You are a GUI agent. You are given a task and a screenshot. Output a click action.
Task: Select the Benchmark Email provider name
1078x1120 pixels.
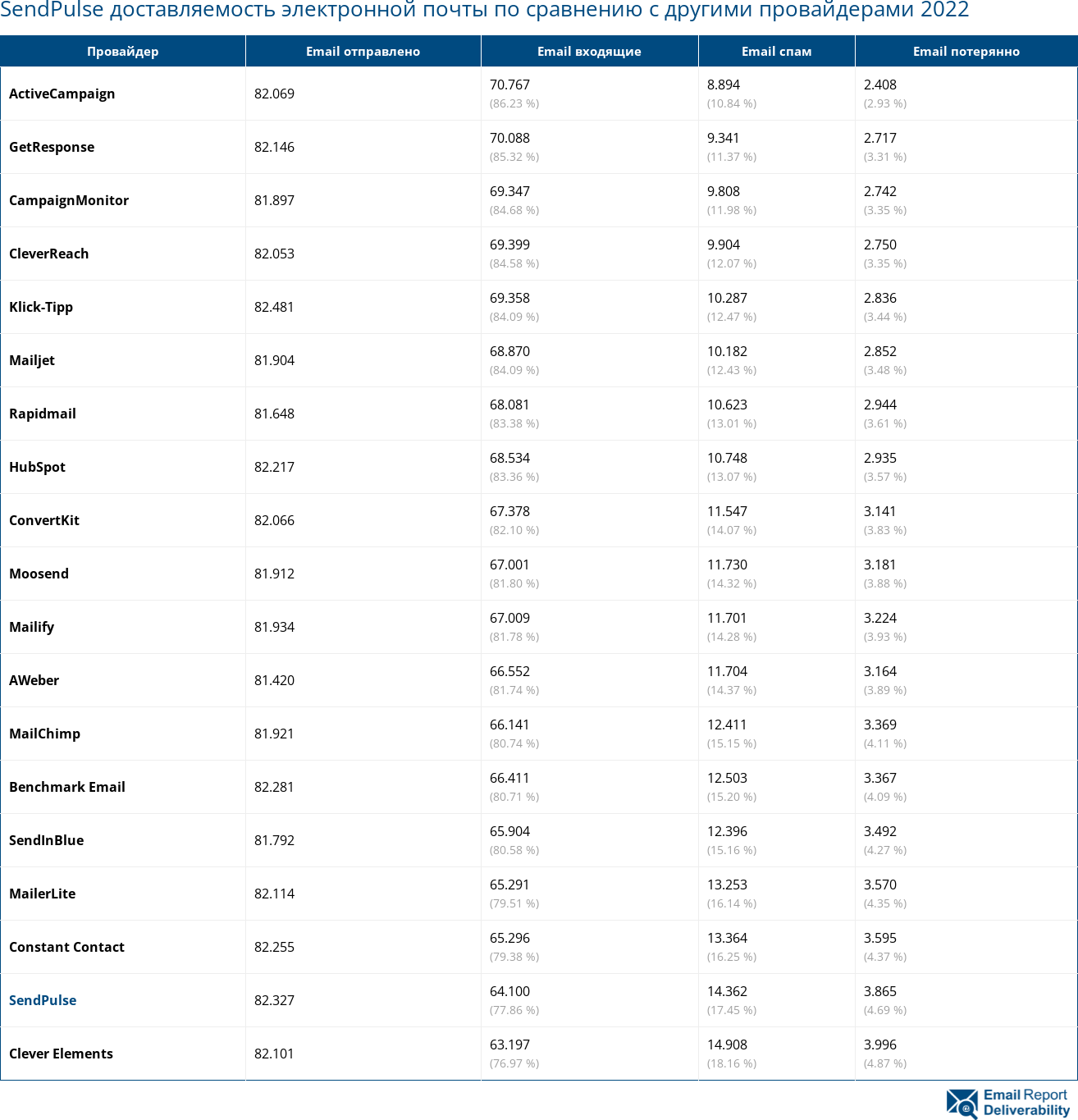coord(67,787)
